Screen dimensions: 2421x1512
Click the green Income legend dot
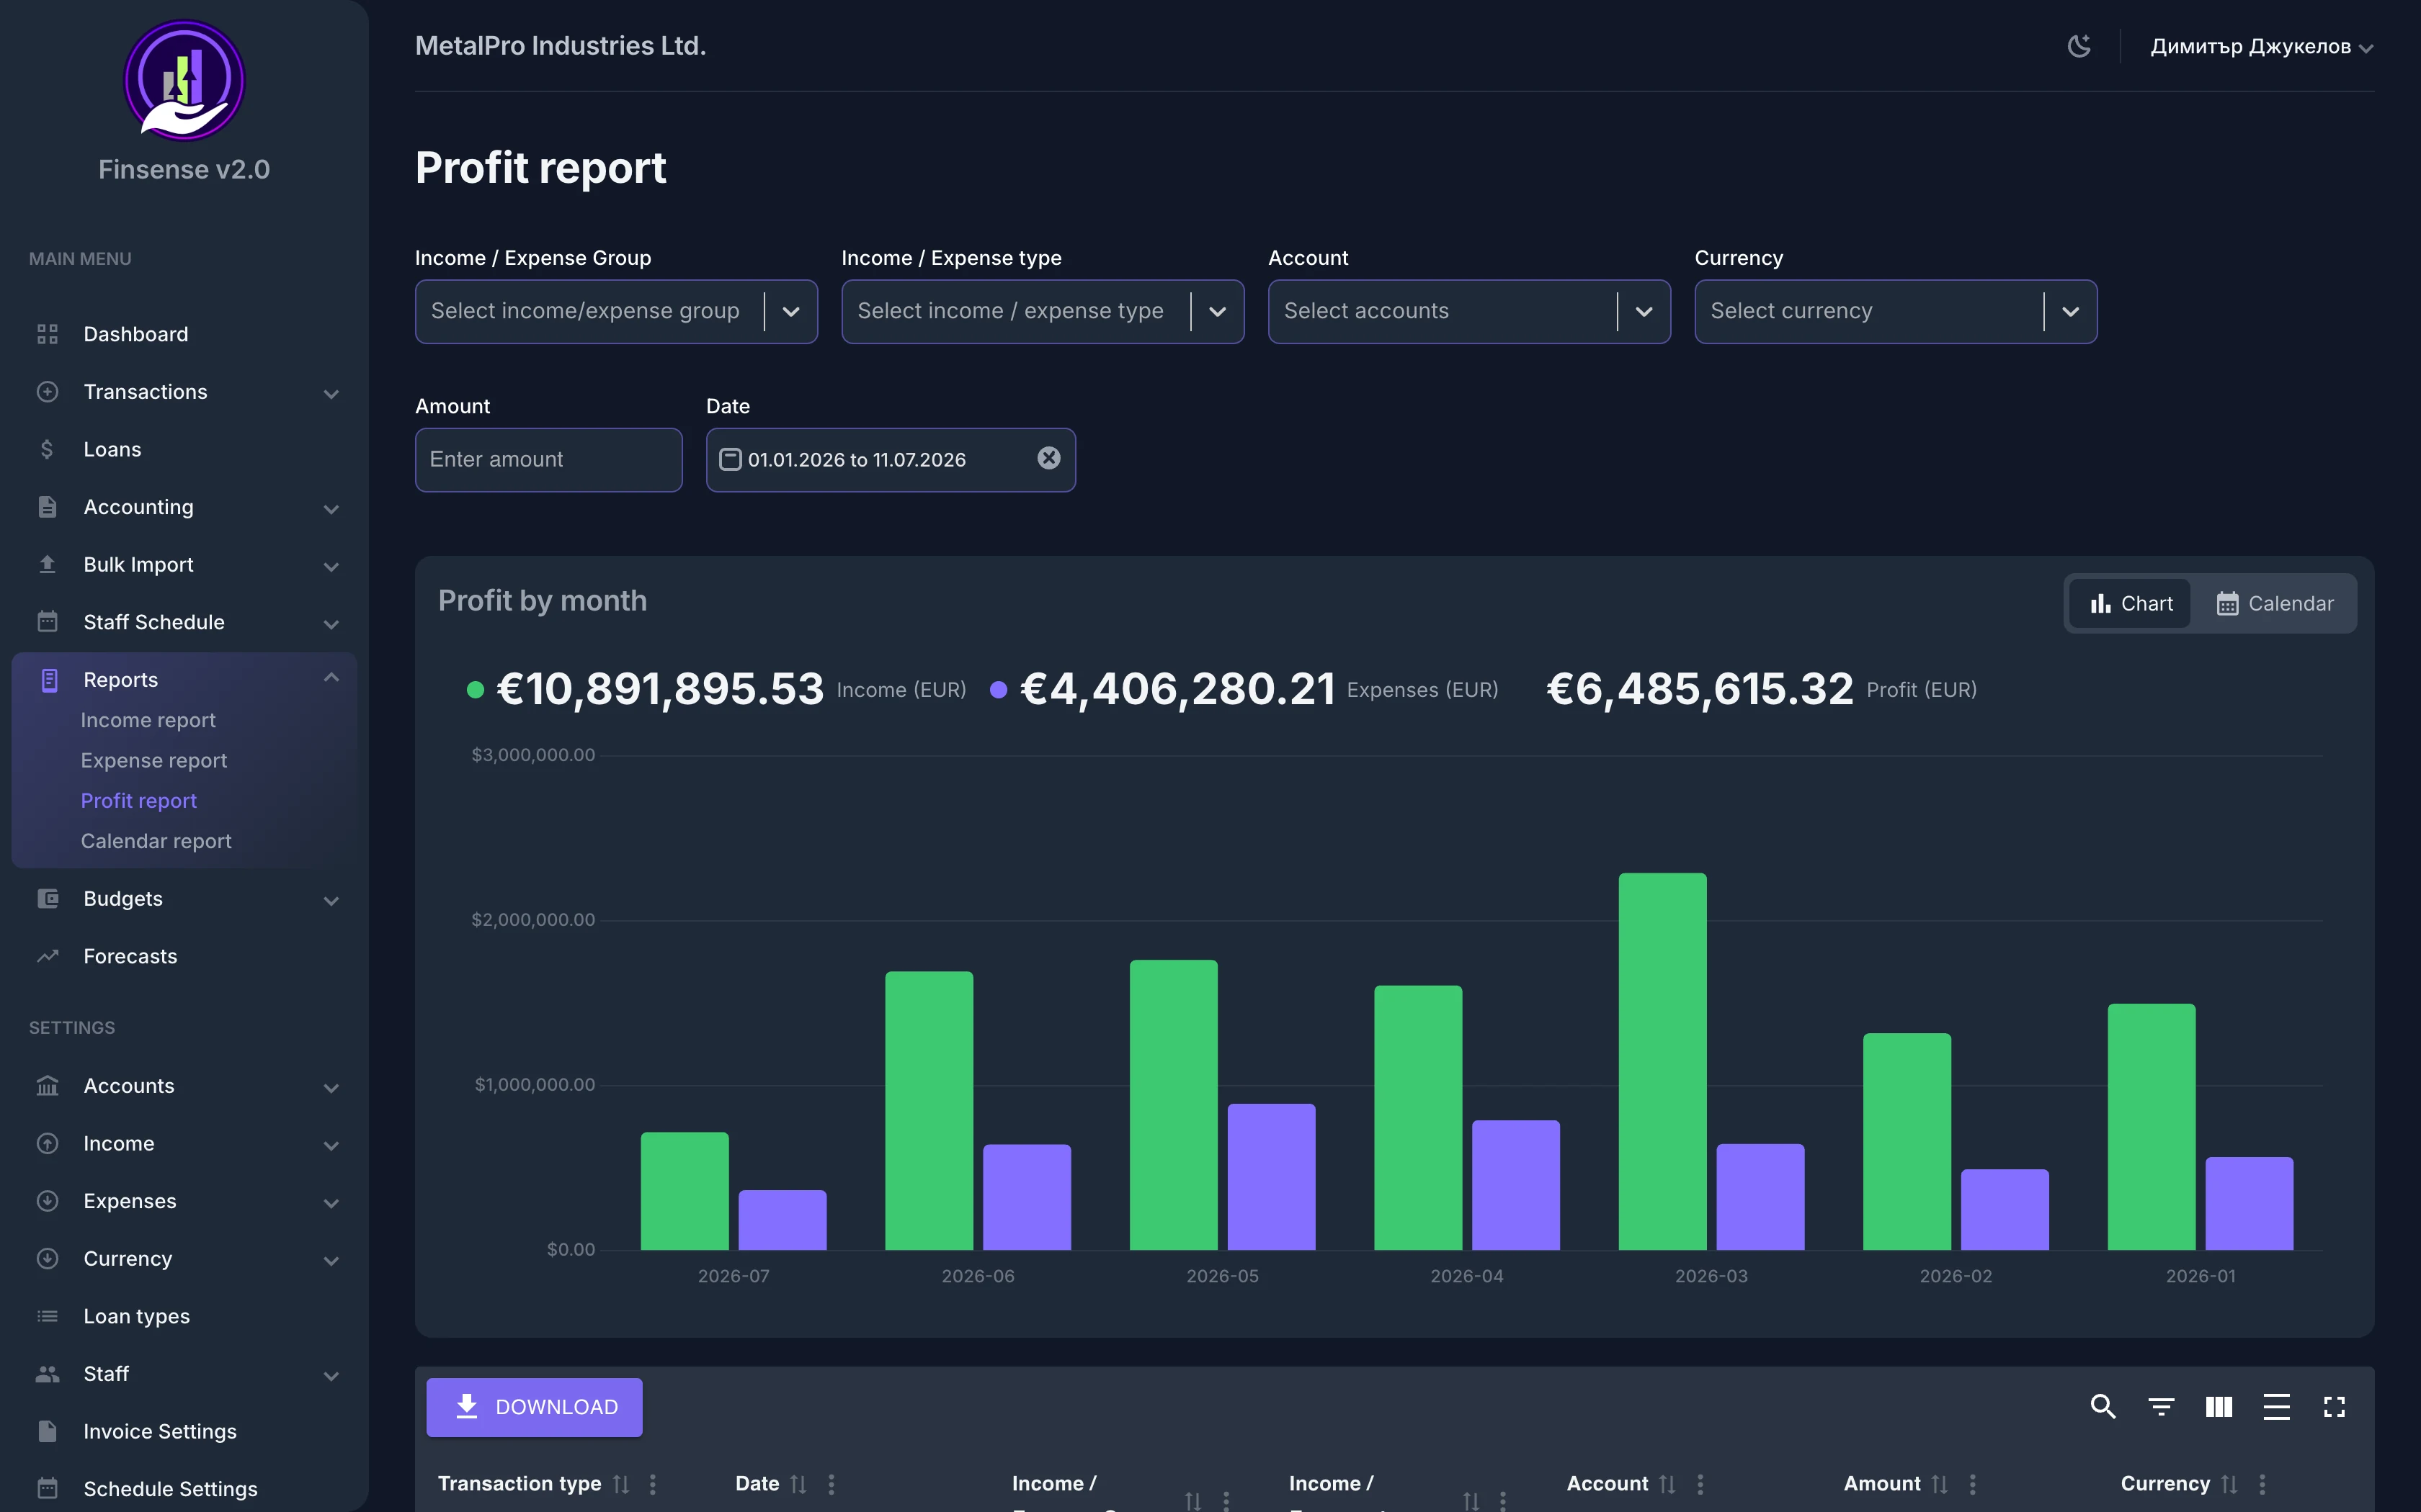tap(476, 690)
